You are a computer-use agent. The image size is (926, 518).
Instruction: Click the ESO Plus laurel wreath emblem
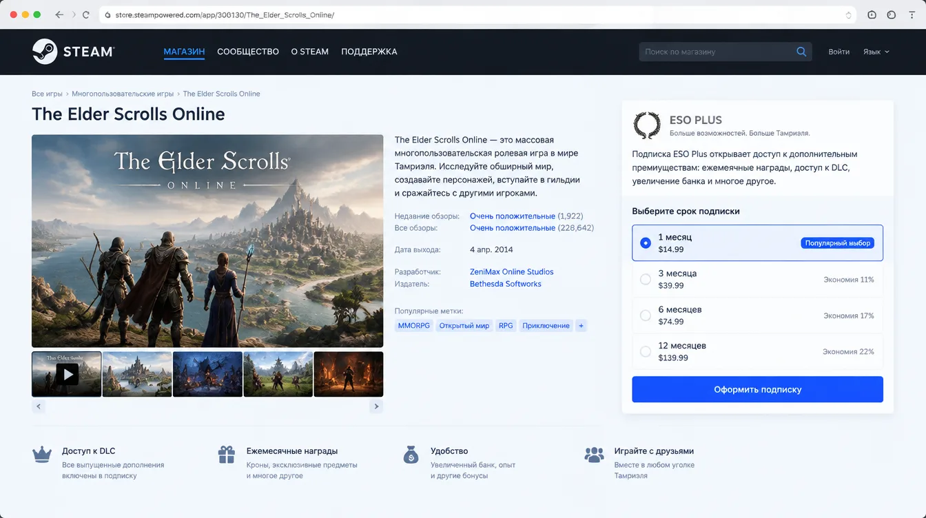pos(647,125)
